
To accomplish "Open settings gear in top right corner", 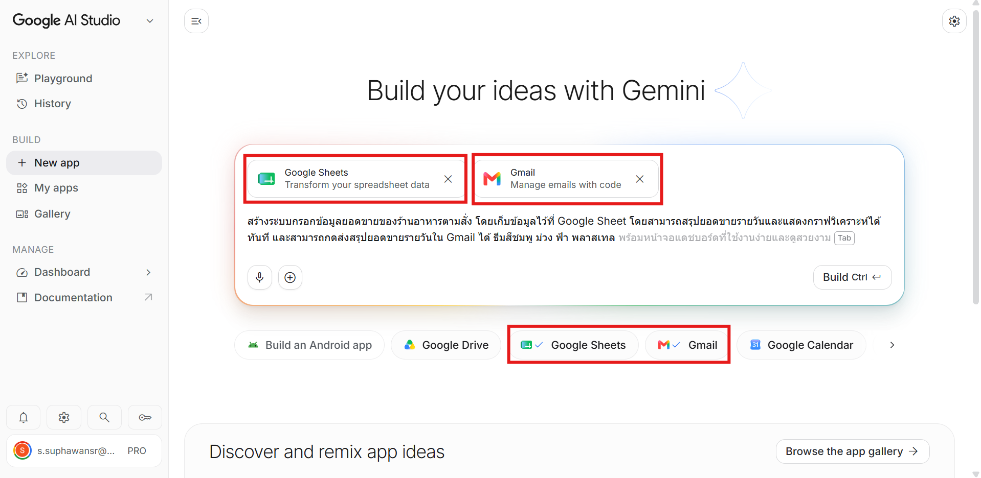I will pyautogui.click(x=954, y=21).
